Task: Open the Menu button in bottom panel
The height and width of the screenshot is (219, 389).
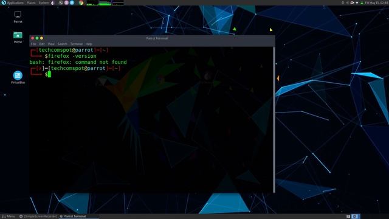Action: 8,217
